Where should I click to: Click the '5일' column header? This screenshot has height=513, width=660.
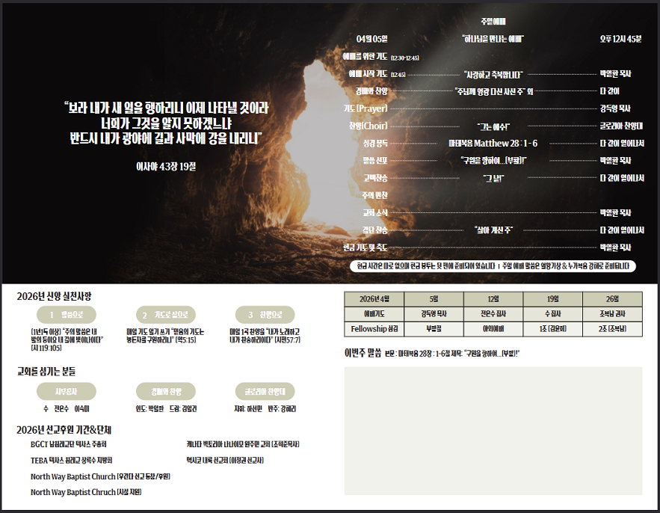coord(434,299)
